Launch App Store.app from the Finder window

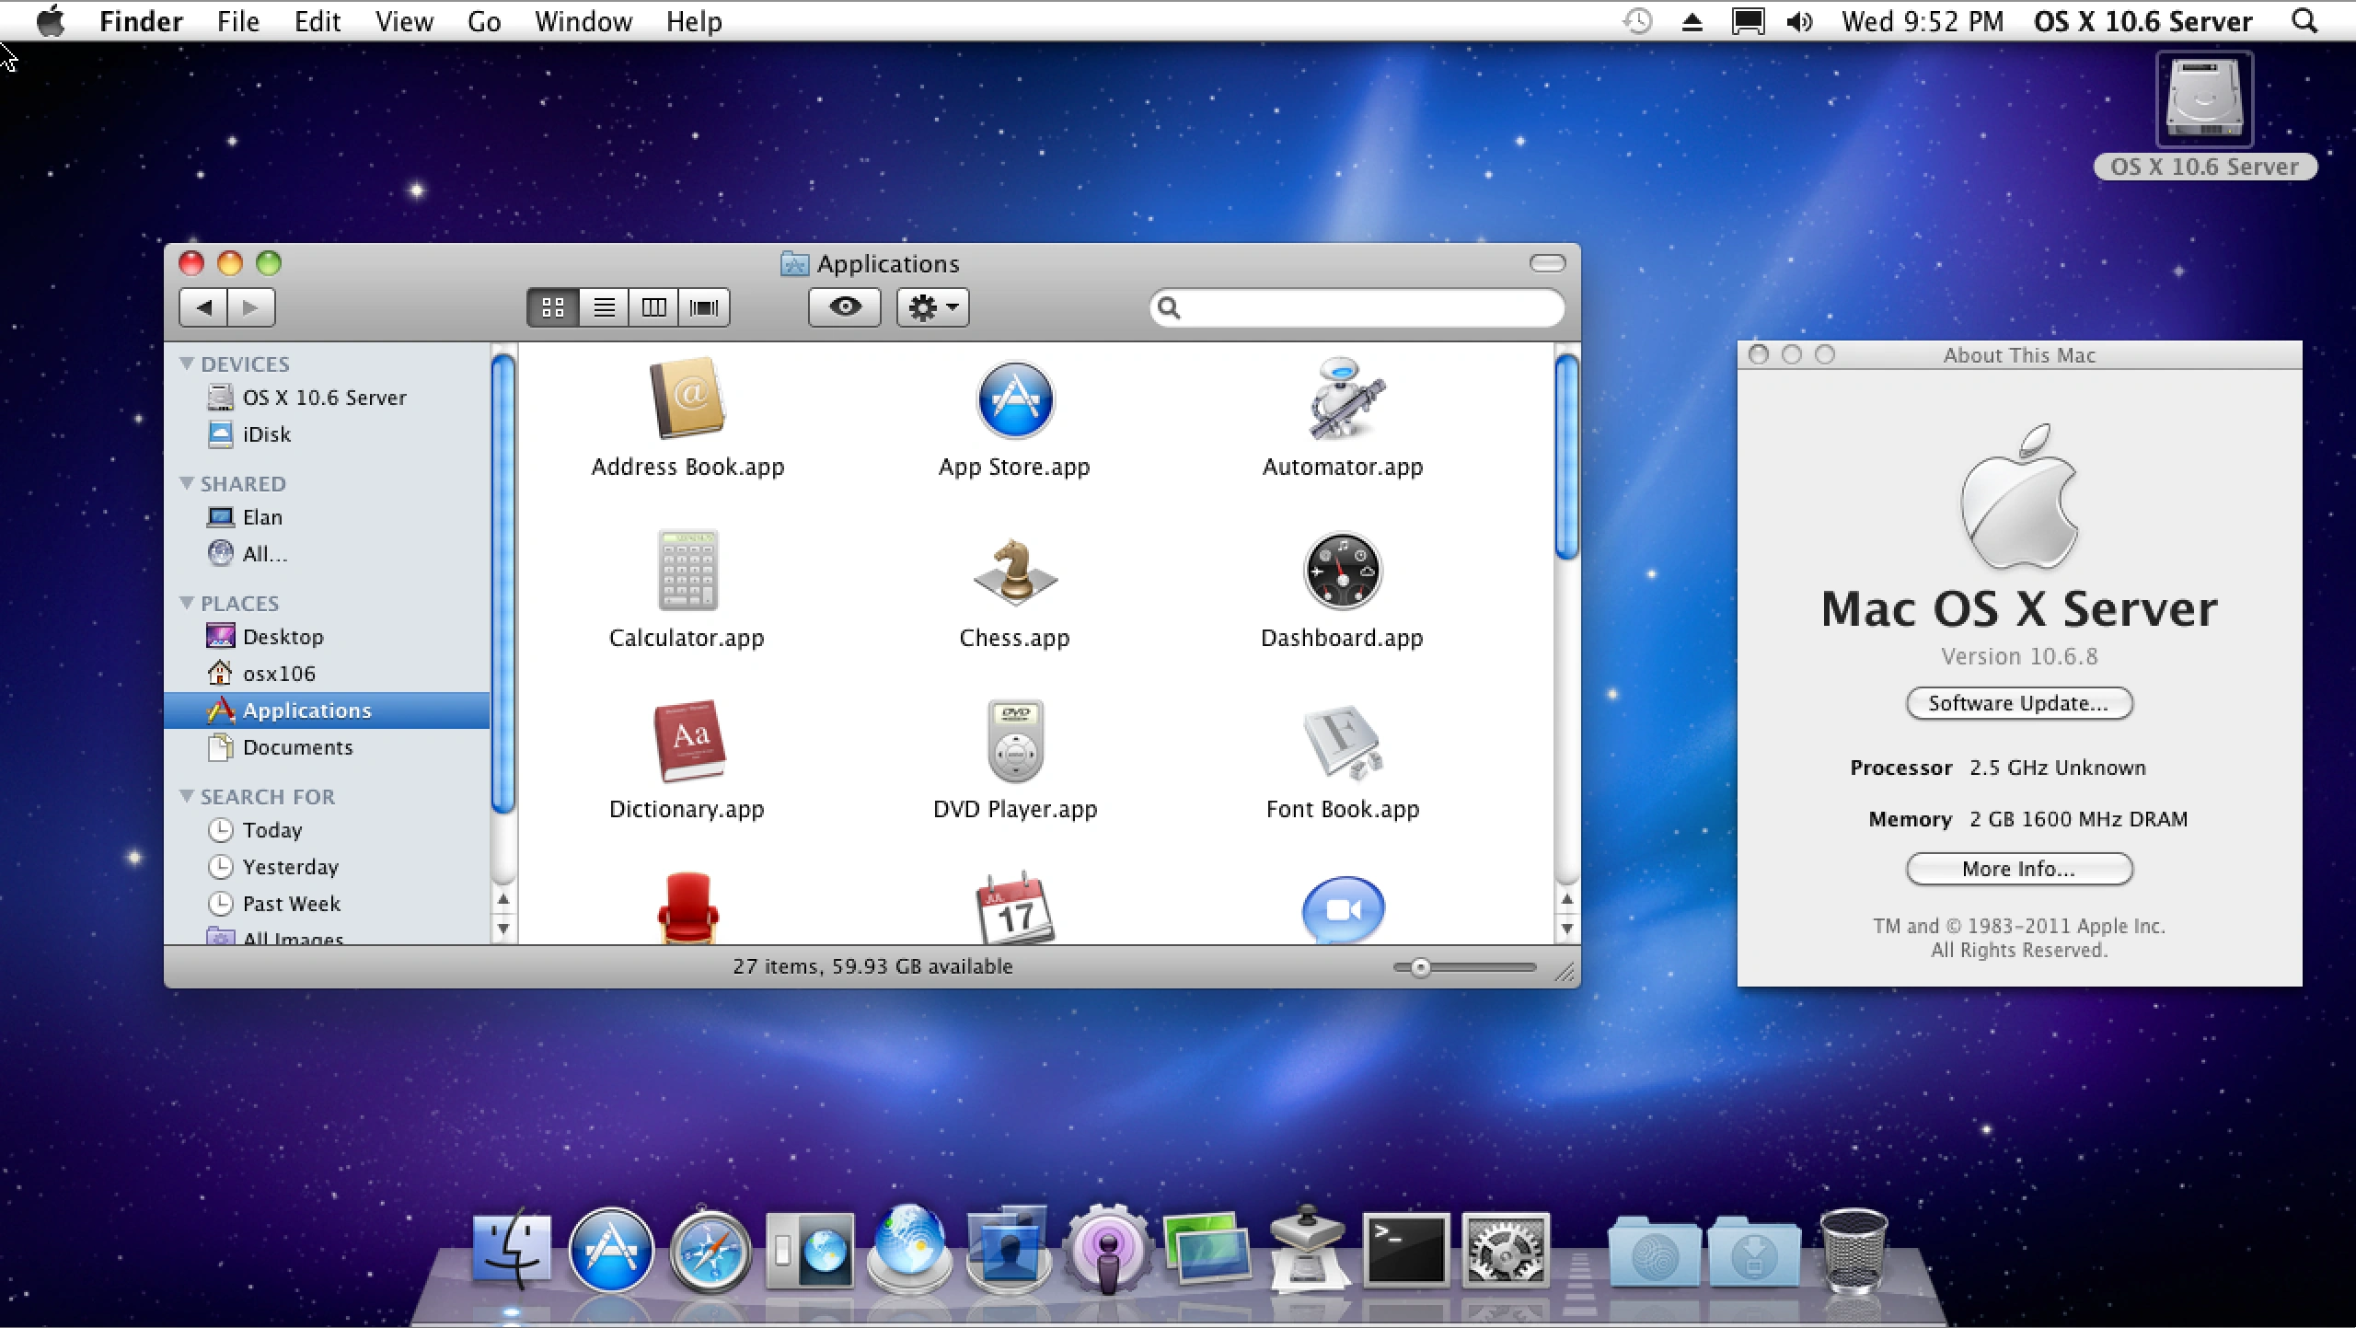(x=1013, y=400)
